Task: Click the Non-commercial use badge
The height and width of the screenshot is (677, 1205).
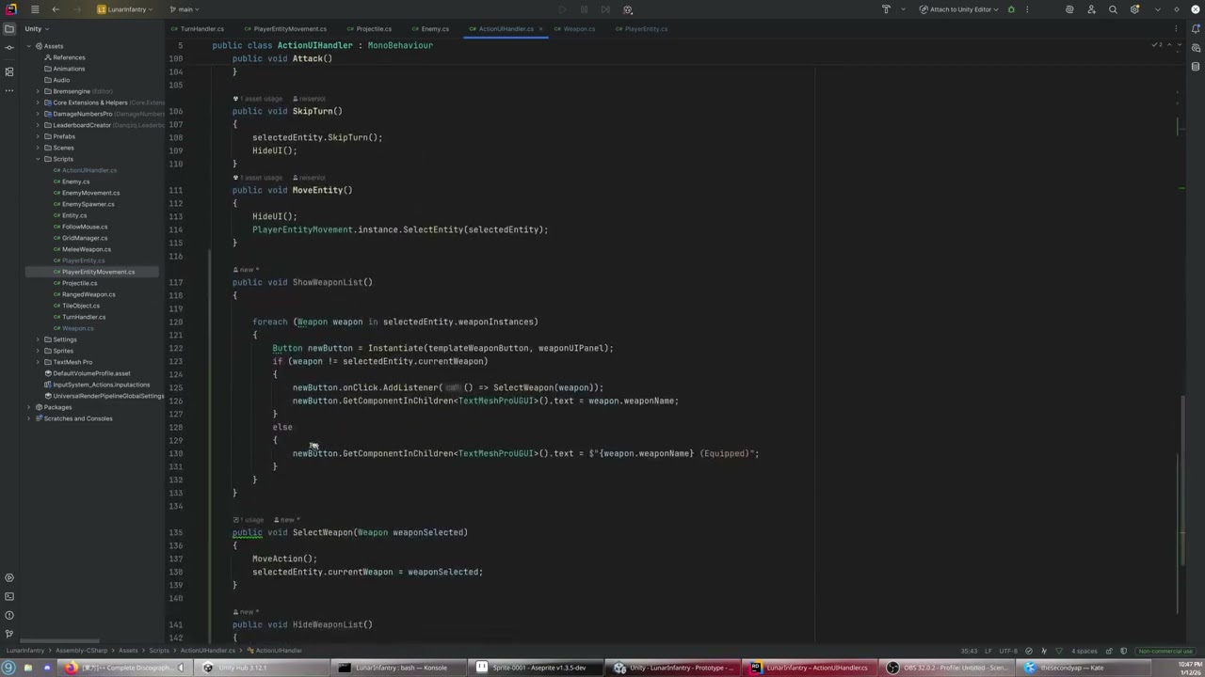Action: pos(1165,651)
